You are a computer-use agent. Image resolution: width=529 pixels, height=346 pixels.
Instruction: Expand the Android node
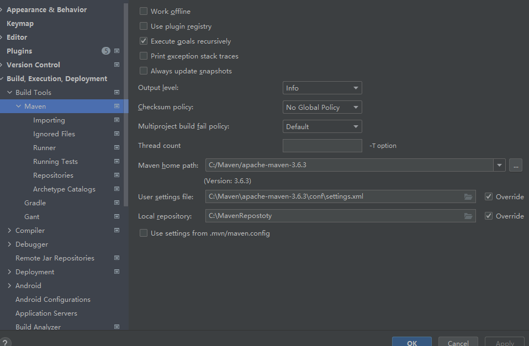pyautogui.click(x=9, y=286)
